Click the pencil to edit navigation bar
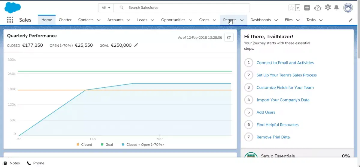Screen dimensions: 360x167 tap(351, 20)
